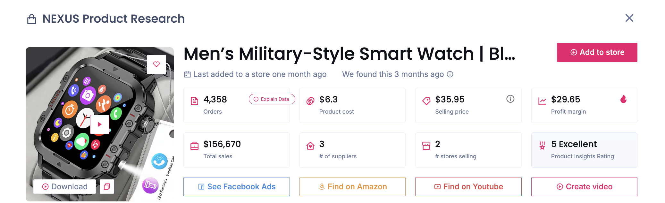Click the document icon on Orders card
The width and height of the screenshot is (665, 203).
point(195,100)
